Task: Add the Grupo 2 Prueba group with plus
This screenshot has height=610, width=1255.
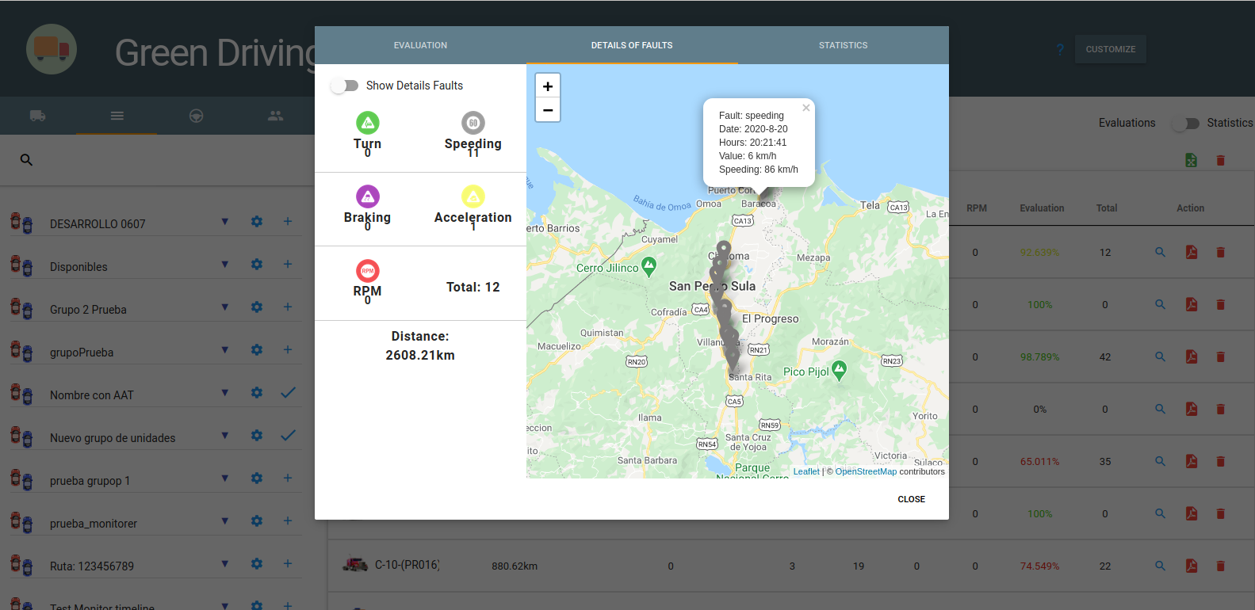Action: coord(288,307)
